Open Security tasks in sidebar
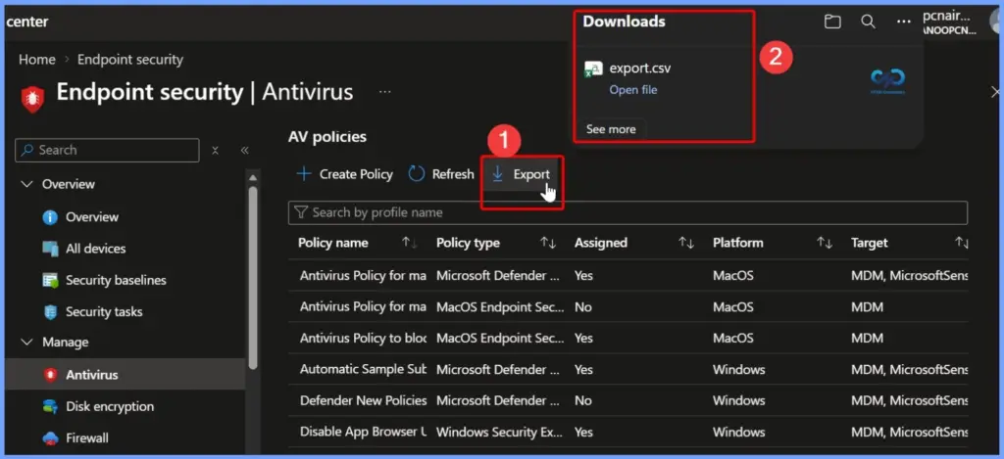 click(104, 312)
